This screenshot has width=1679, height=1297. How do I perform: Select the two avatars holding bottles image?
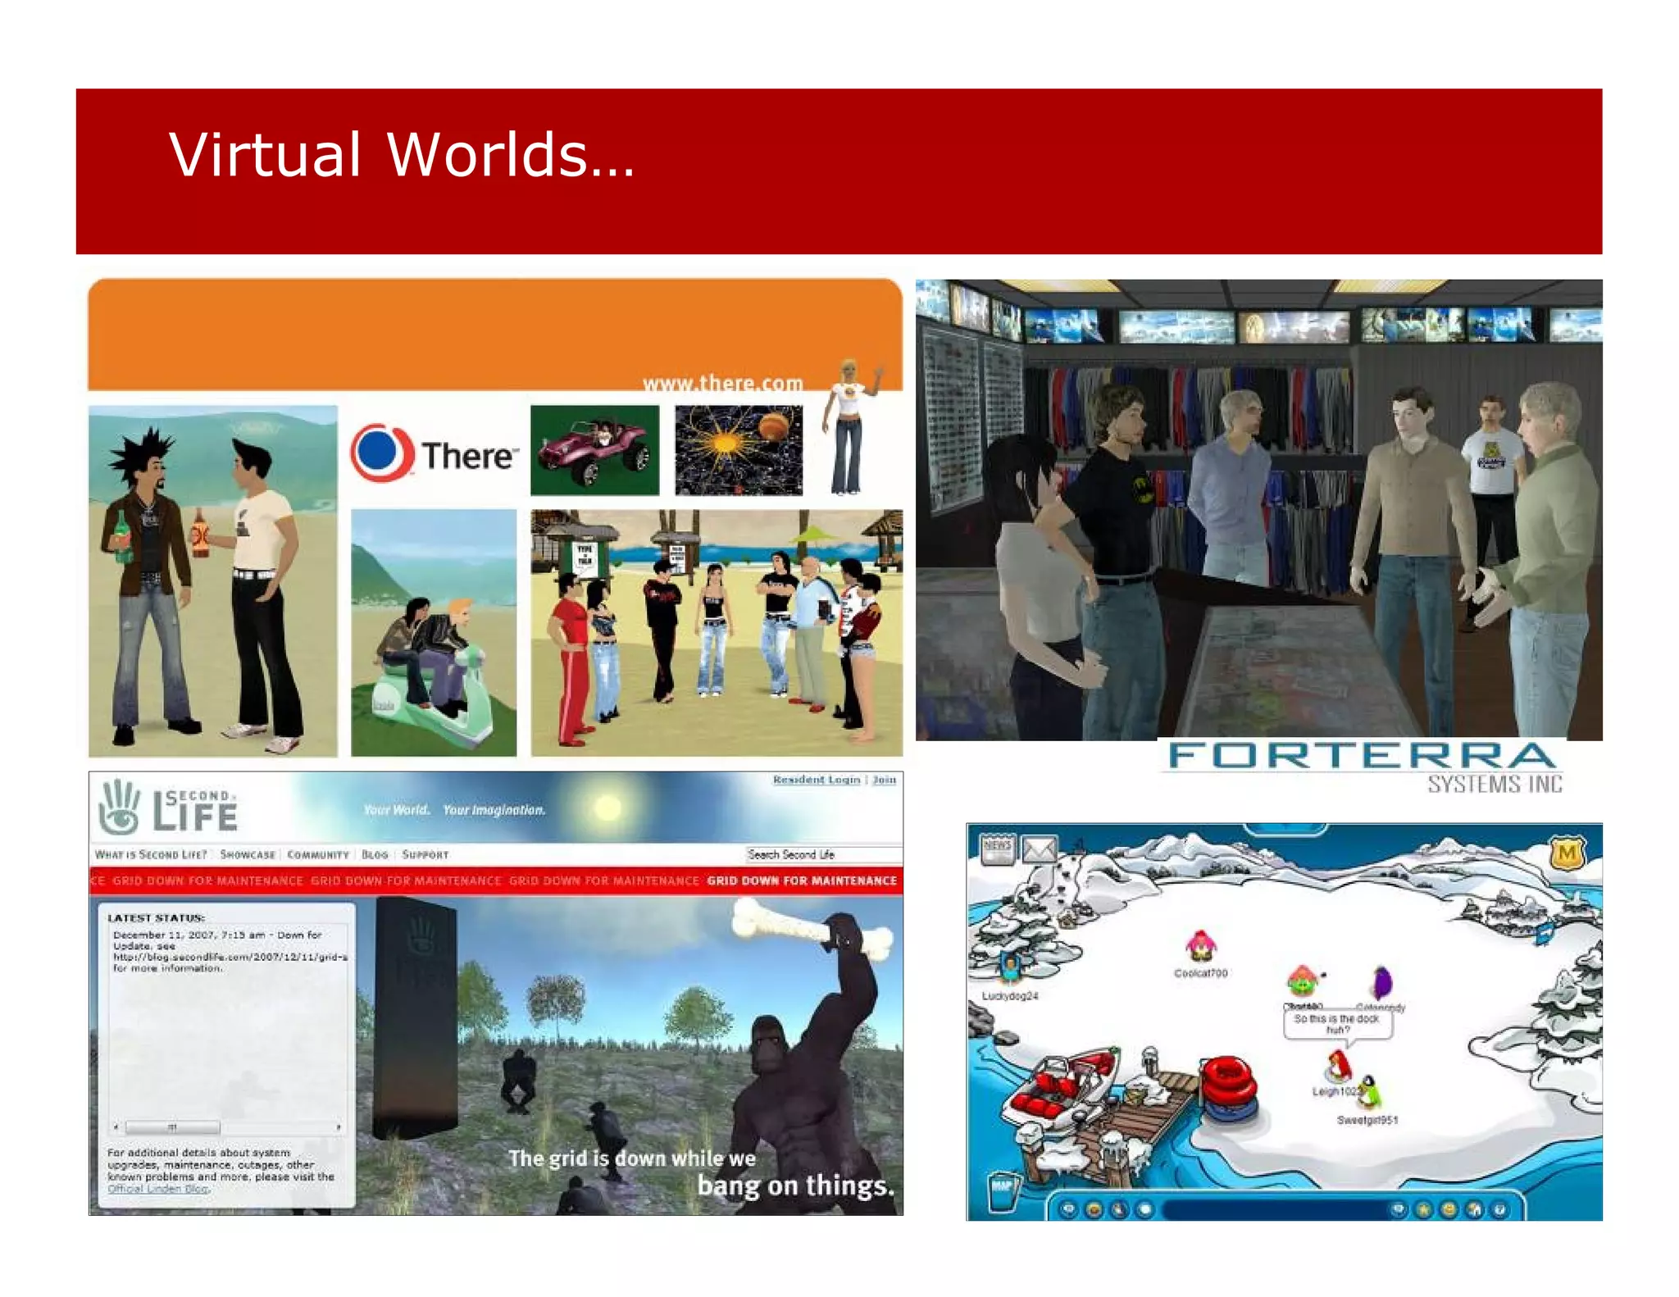point(213,580)
